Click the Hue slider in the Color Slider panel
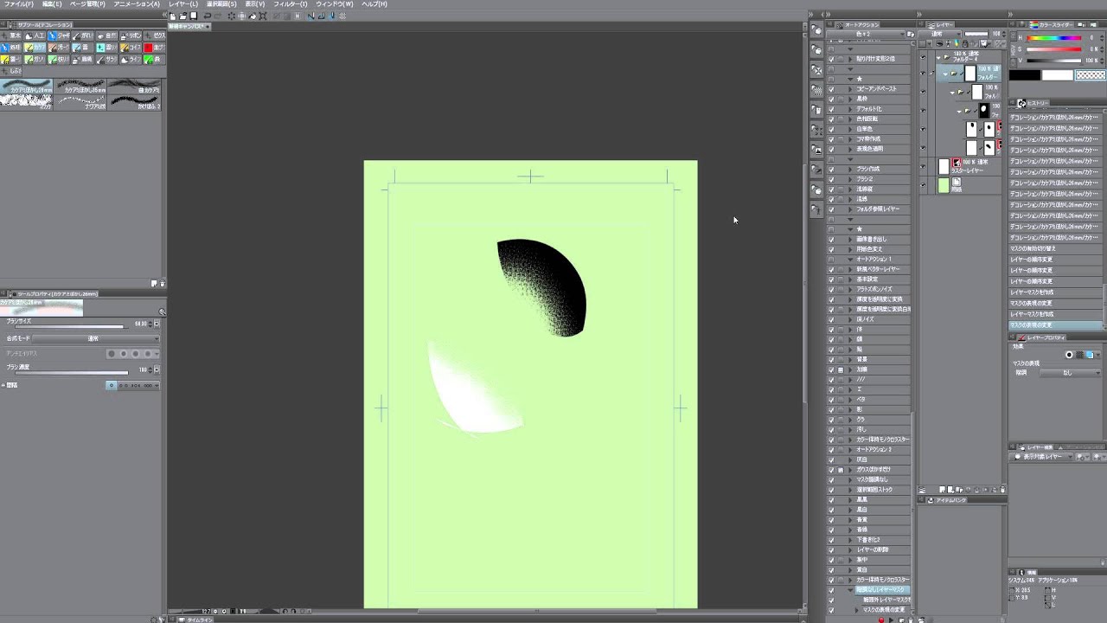1107x623 pixels. [1055, 38]
